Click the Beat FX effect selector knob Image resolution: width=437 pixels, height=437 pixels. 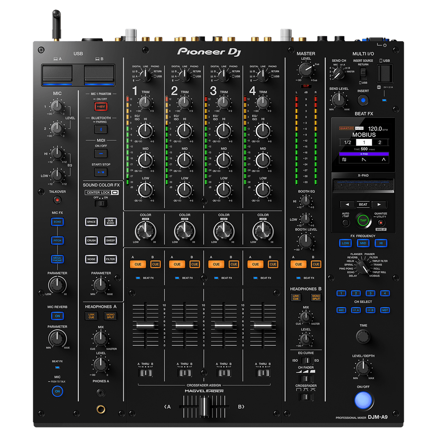(x=363, y=267)
